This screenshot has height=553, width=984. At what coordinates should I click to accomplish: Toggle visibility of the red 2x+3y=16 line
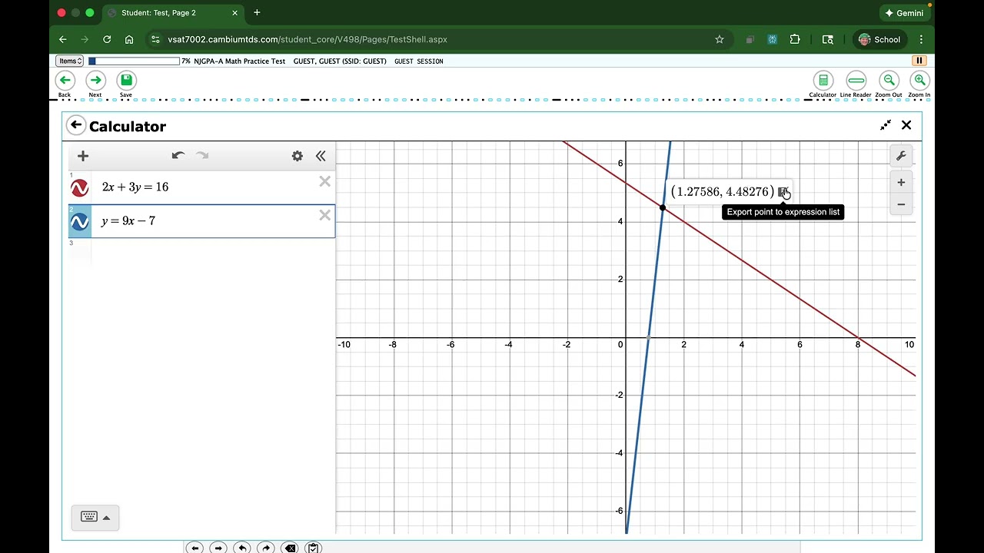[80, 188]
